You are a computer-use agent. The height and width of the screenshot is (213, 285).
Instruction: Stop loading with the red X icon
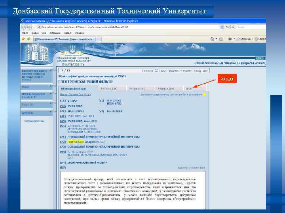tap(232, 27)
